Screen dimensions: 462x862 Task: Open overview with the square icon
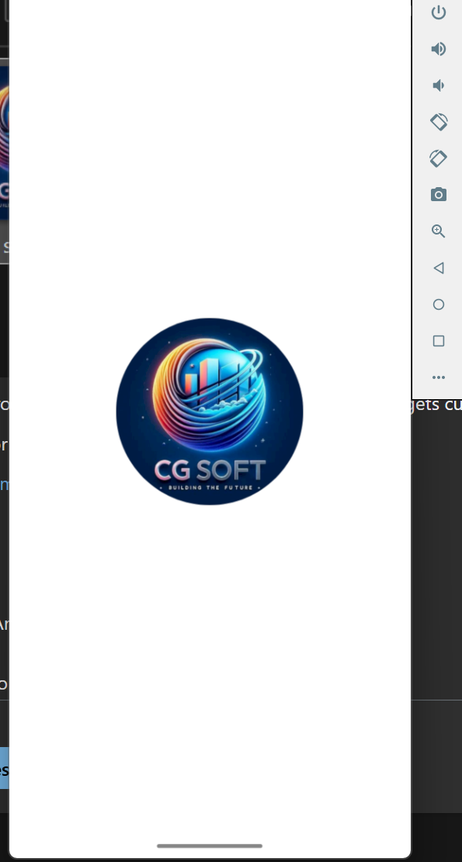(439, 341)
